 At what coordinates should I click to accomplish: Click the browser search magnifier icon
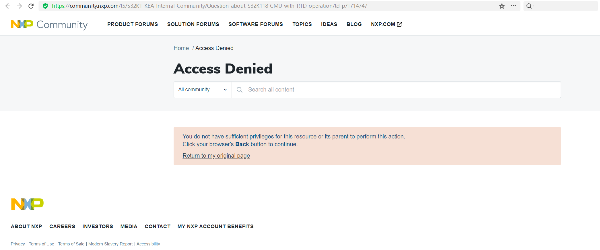tap(529, 6)
